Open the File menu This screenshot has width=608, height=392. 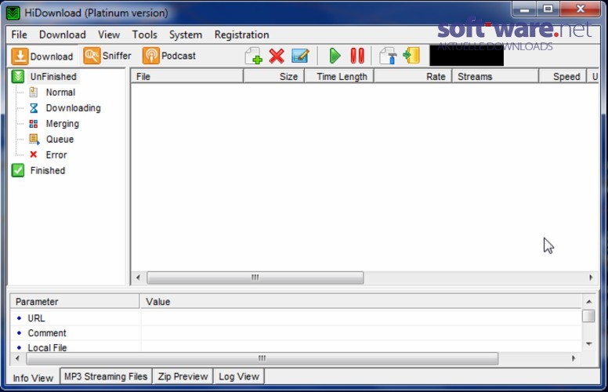pos(19,35)
